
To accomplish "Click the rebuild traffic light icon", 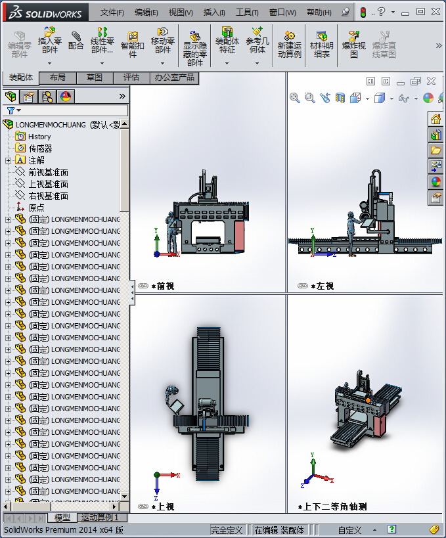I will (363, 12).
